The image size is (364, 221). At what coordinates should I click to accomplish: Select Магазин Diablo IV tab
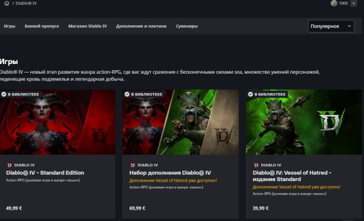(87, 26)
